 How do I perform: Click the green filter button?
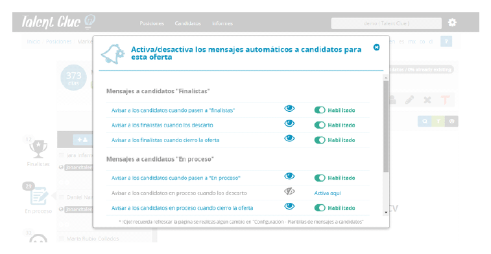(438, 121)
